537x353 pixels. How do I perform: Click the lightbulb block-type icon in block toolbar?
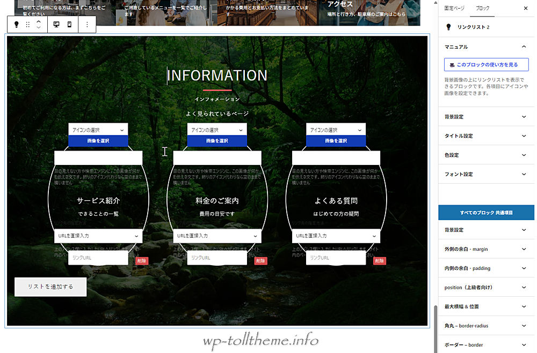pos(17,24)
